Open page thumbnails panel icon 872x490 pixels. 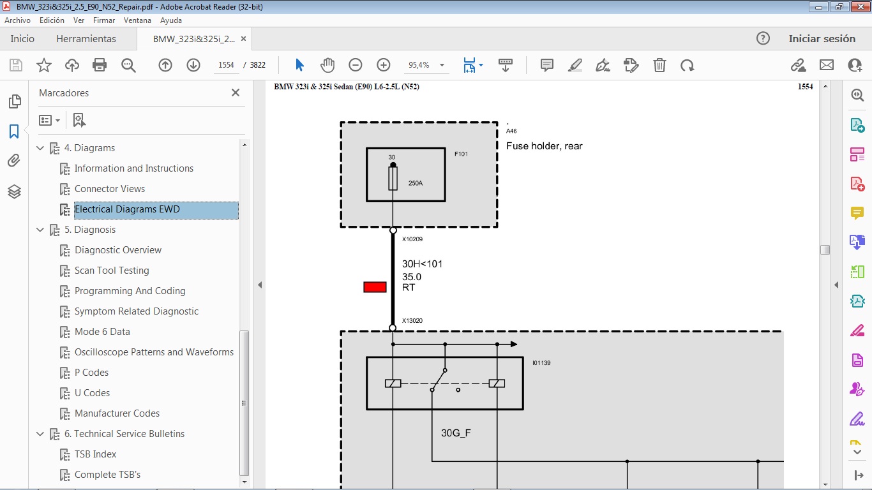(14, 101)
